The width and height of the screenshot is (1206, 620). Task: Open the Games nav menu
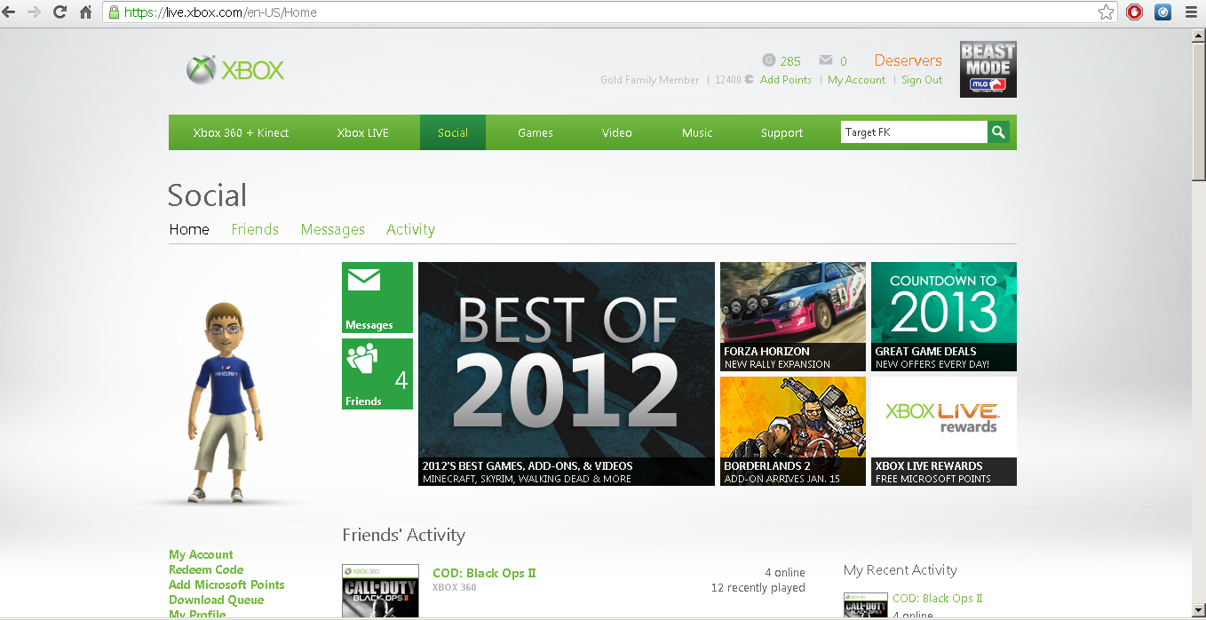pyautogui.click(x=536, y=133)
